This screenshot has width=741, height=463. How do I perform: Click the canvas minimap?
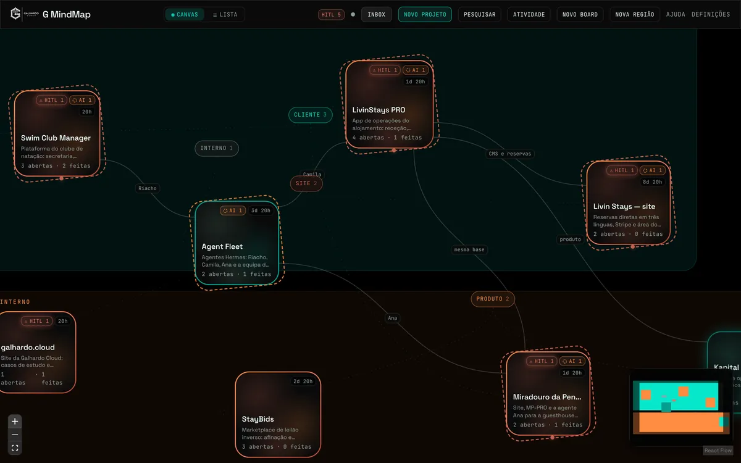click(681, 407)
